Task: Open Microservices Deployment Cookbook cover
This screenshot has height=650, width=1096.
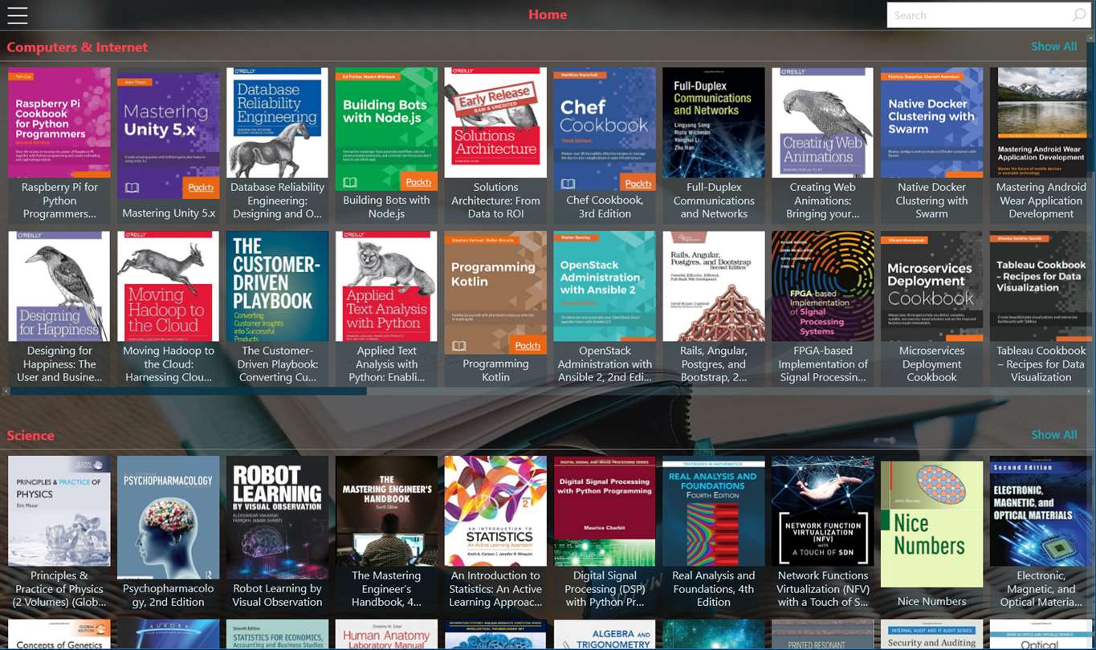Action: (933, 286)
